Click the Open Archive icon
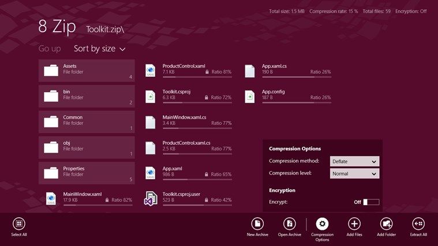 tap(289, 224)
